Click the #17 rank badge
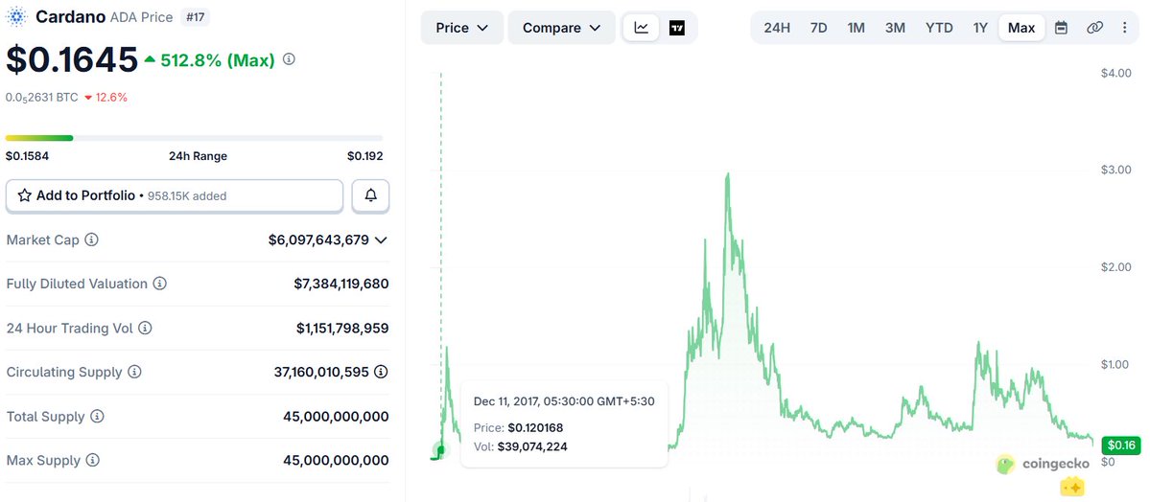This screenshot has width=1150, height=502. [195, 16]
